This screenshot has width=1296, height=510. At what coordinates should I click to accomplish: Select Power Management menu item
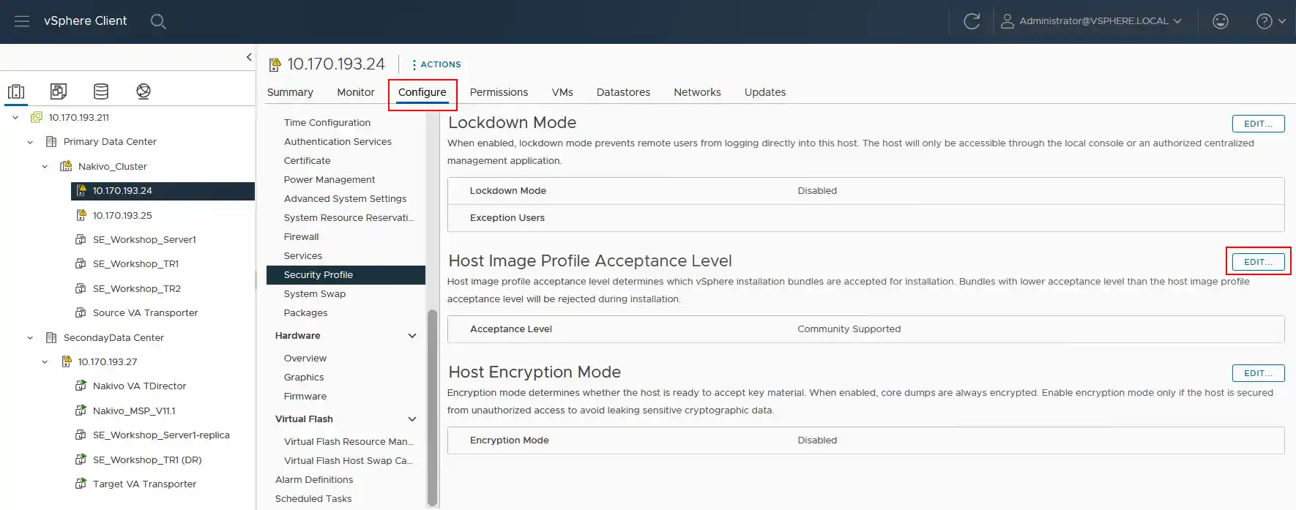[x=329, y=180]
